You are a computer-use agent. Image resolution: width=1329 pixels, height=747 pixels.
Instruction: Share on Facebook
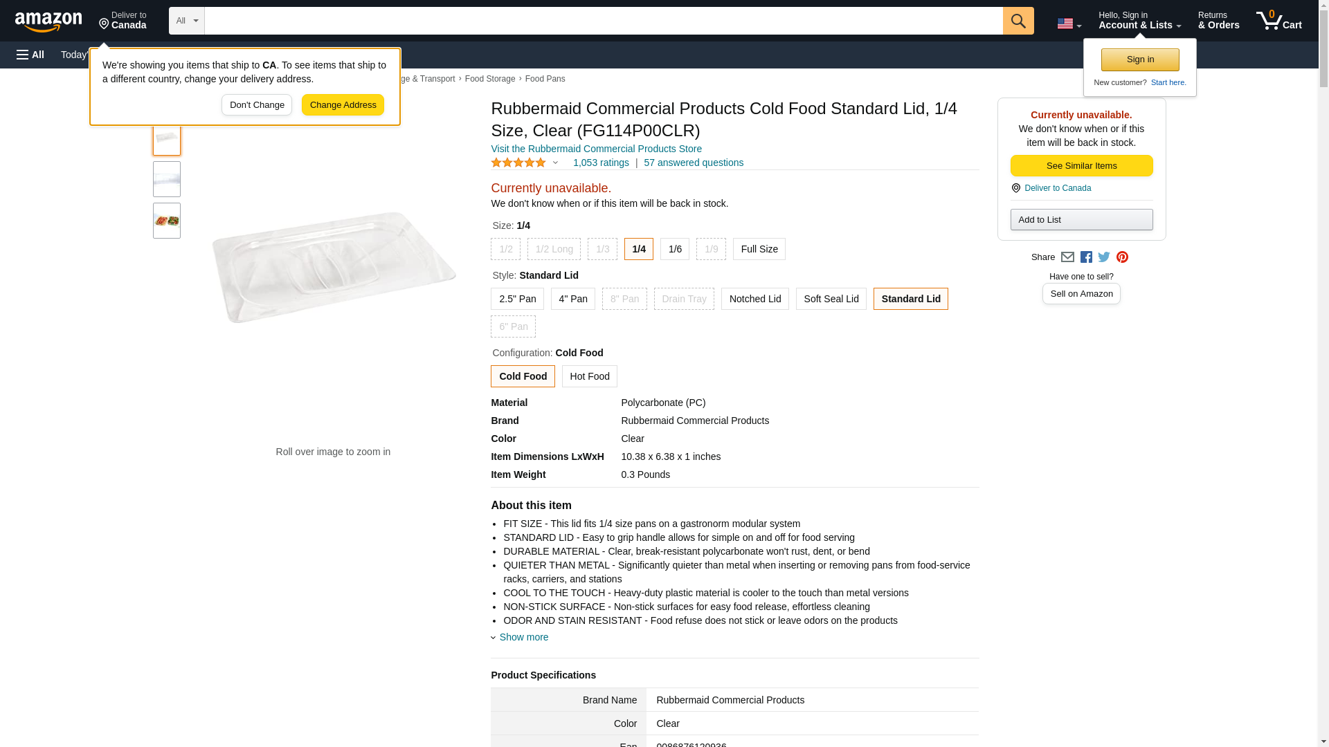[1086, 257]
